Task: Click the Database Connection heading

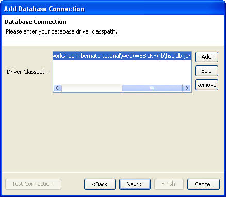Action: (35, 22)
